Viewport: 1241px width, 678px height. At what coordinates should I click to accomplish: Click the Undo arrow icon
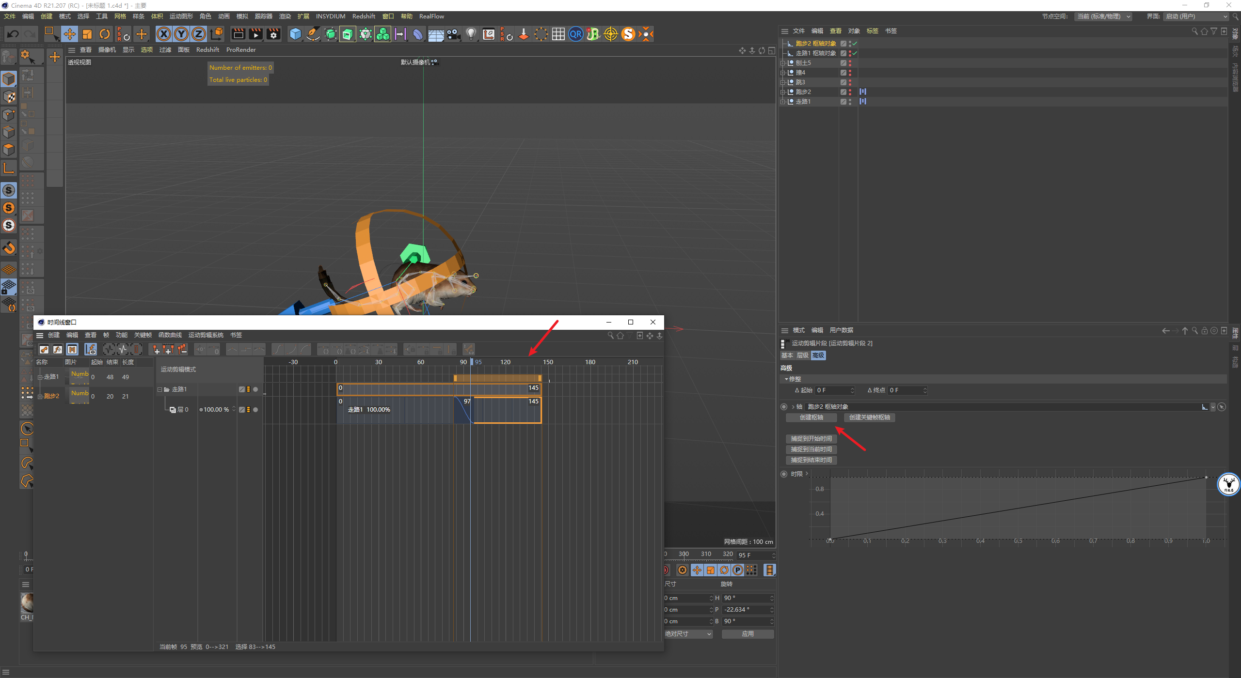(x=13, y=34)
